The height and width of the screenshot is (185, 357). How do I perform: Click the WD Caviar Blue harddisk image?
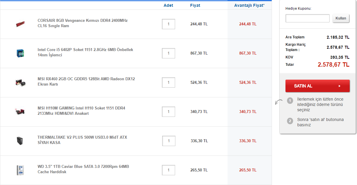[x=20, y=170]
